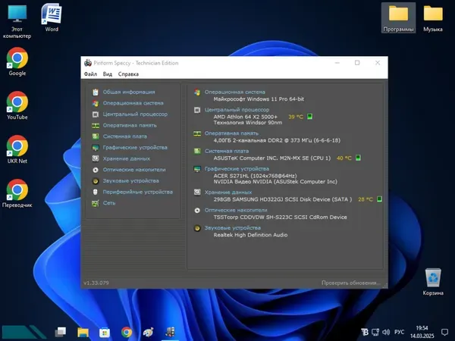This screenshot has width=455, height=341.
Task: Click the monitor icon beside Графические устройства summary
Action: (197, 169)
